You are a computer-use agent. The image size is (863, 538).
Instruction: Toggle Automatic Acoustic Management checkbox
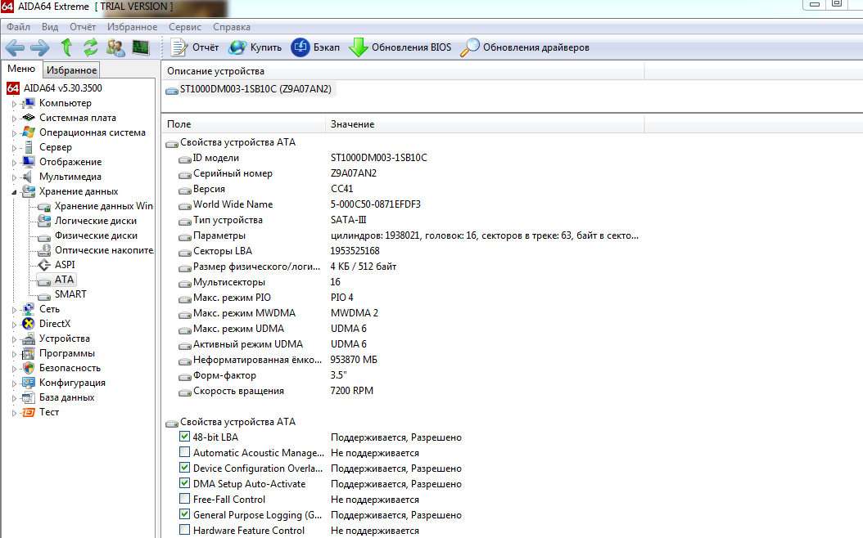click(x=184, y=452)
